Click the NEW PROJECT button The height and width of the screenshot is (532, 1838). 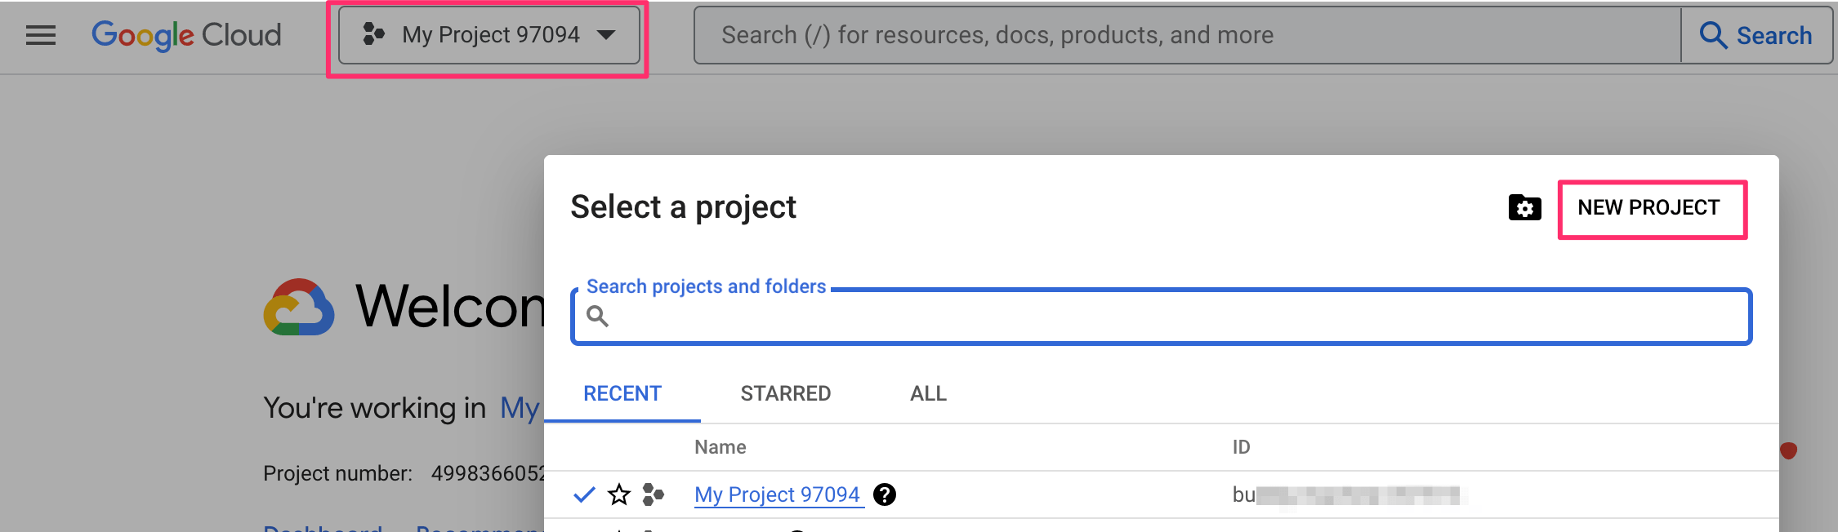coord(1648,208)
